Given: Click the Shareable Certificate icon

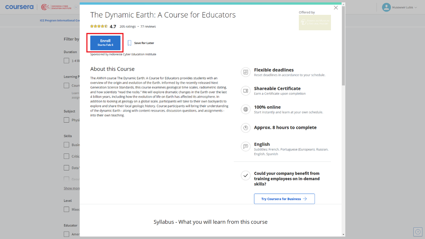Looking at the screenshot, I should pos(245,91).
